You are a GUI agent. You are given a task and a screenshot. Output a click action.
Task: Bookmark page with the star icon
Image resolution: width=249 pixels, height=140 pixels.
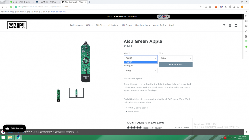click(x=210, y=7)
